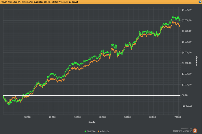Click the 70 000 hands axis label
This screenshot has height=134, width=202.
[177, 117]
